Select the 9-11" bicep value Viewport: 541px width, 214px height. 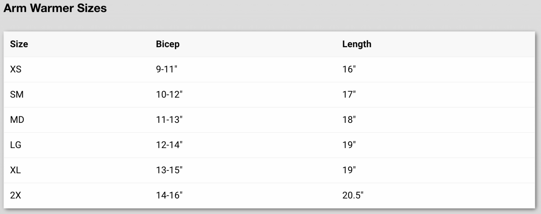tap(167, 69)
